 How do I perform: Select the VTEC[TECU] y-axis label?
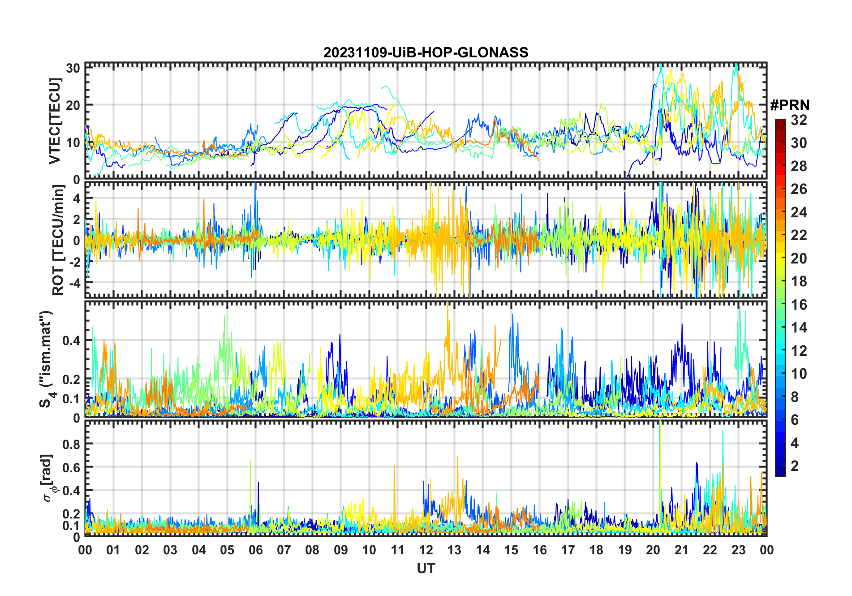(x=55, y=121)
